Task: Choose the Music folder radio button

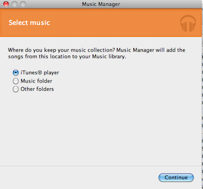Action: (x=16, y=81)
